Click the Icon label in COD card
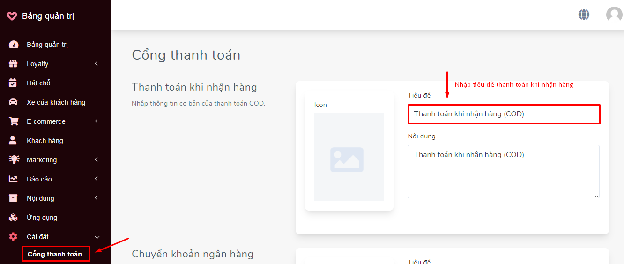The image size is (624, 264). click(x=320, y=105)
